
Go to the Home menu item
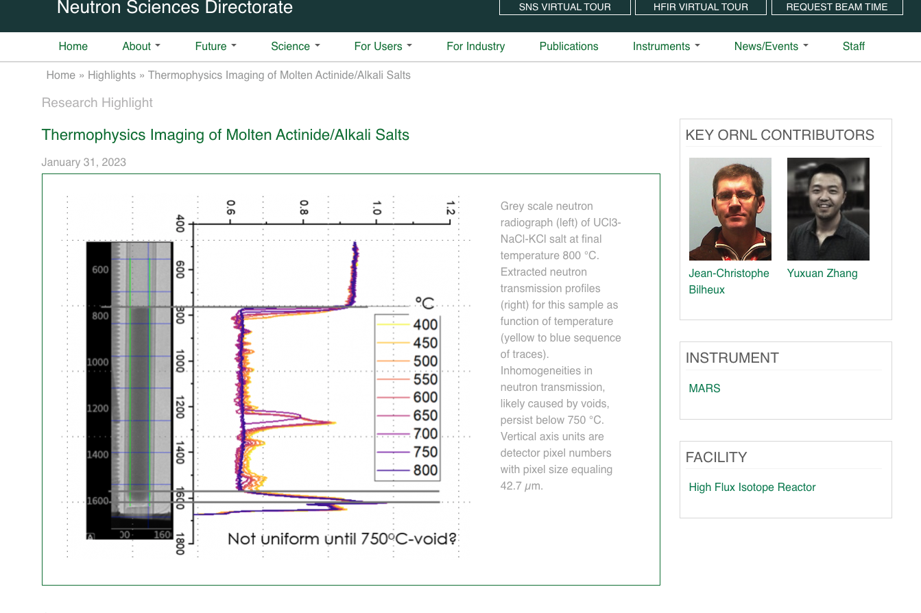tap(73, 47)
